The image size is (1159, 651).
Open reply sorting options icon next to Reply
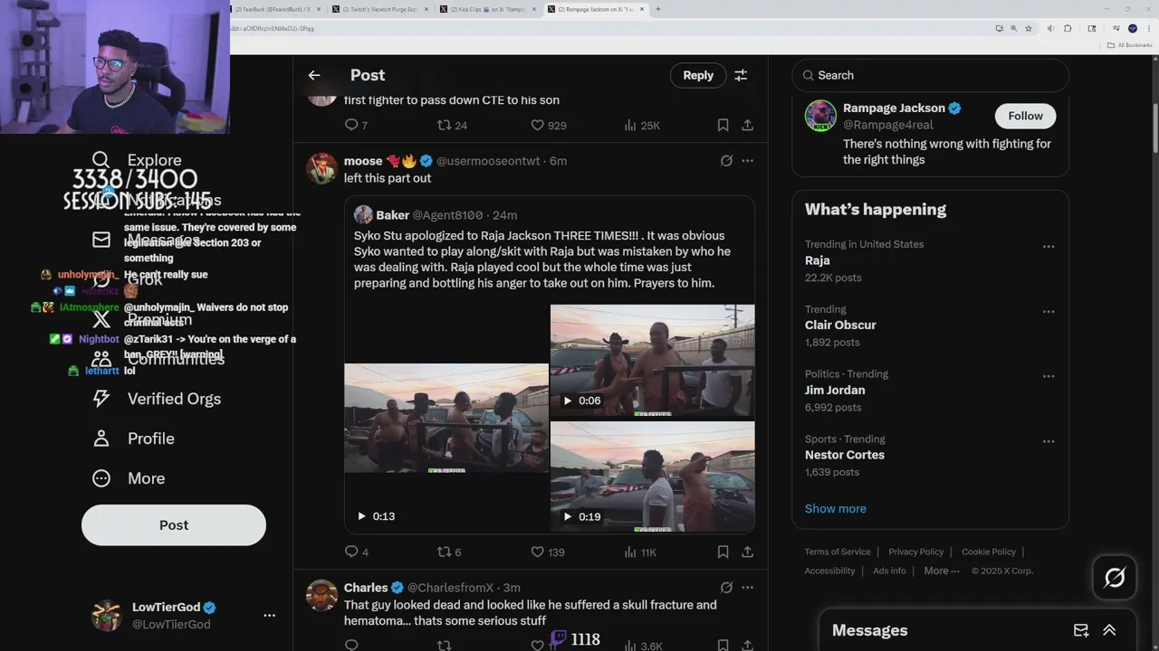pyautogui.click(x=741, y=75)
